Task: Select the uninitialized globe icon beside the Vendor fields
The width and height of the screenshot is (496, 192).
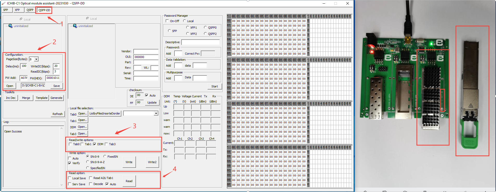Action: (x=75, y=26)
